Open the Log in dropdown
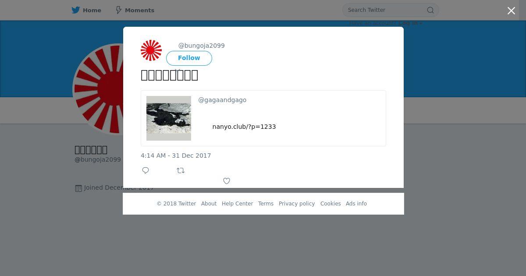Viewport: 526px width, 276px height. point(410,23)
